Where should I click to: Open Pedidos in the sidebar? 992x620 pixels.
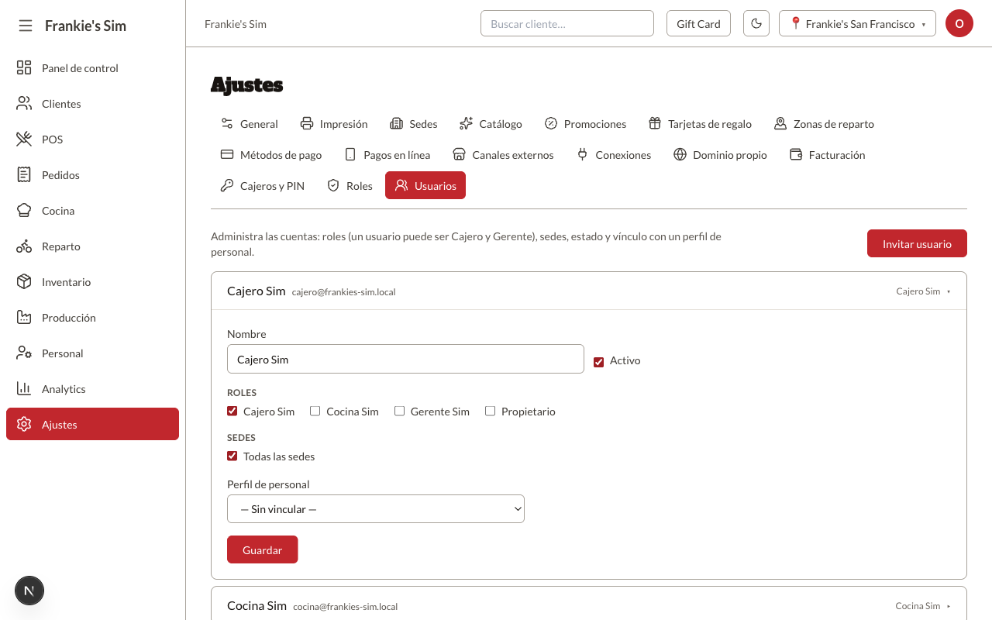point(92,175)
